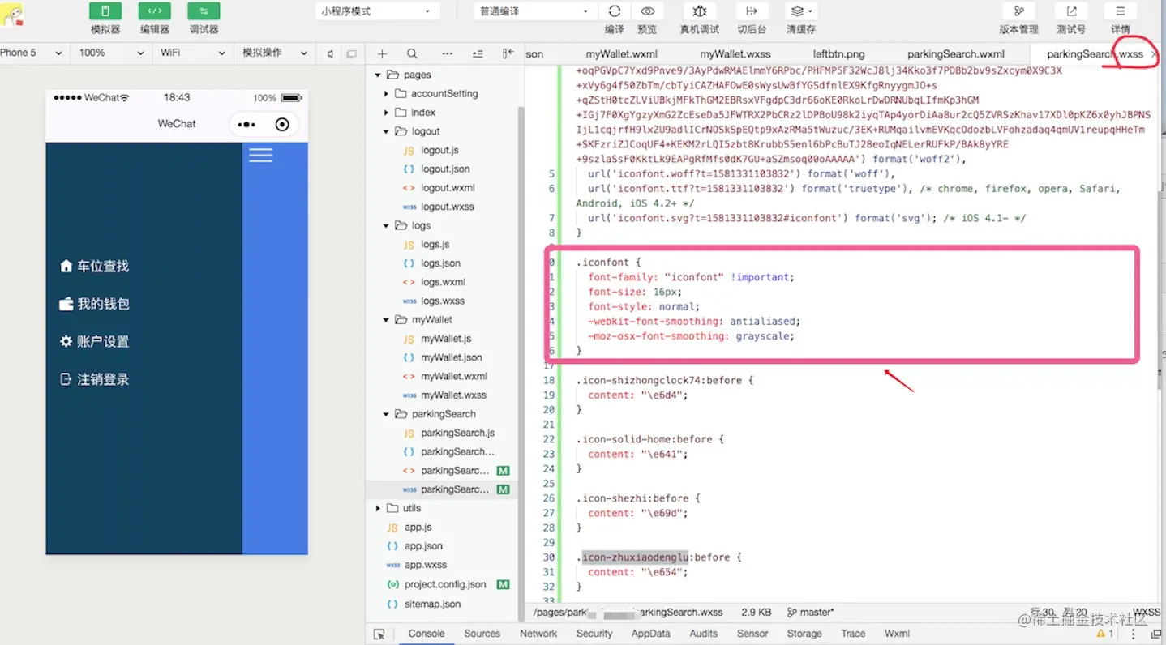
Task: Click the preview eye icon
Action: 647,11
